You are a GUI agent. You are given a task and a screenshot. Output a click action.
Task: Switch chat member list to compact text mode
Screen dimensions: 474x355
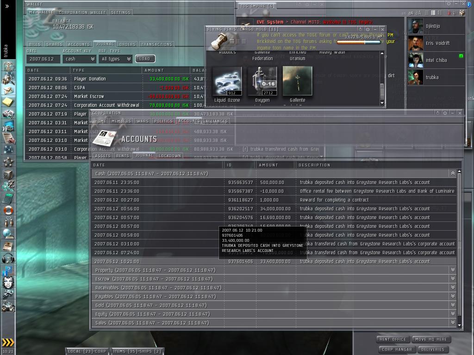[x=427, y=12]
